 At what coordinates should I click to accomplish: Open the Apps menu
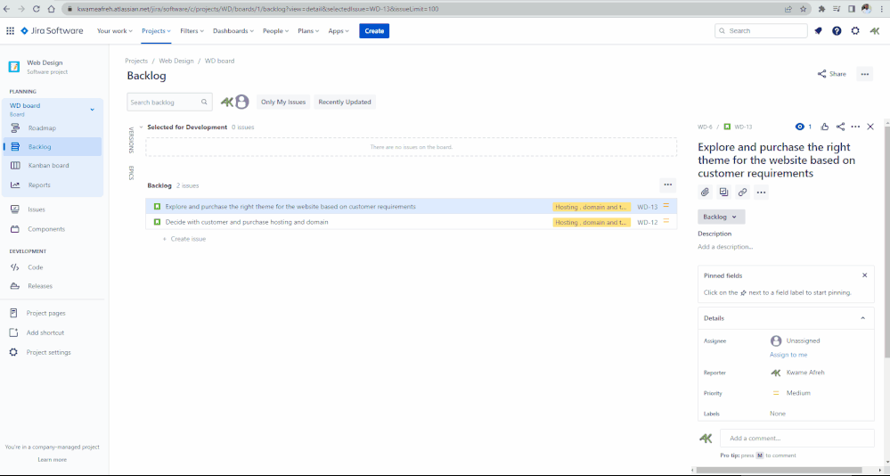339,30
